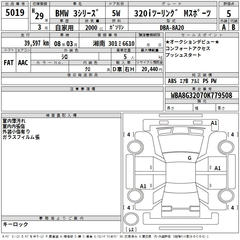
Task: Select the grade 320iツーリング Mスポーツ
Action: point(172,13)
